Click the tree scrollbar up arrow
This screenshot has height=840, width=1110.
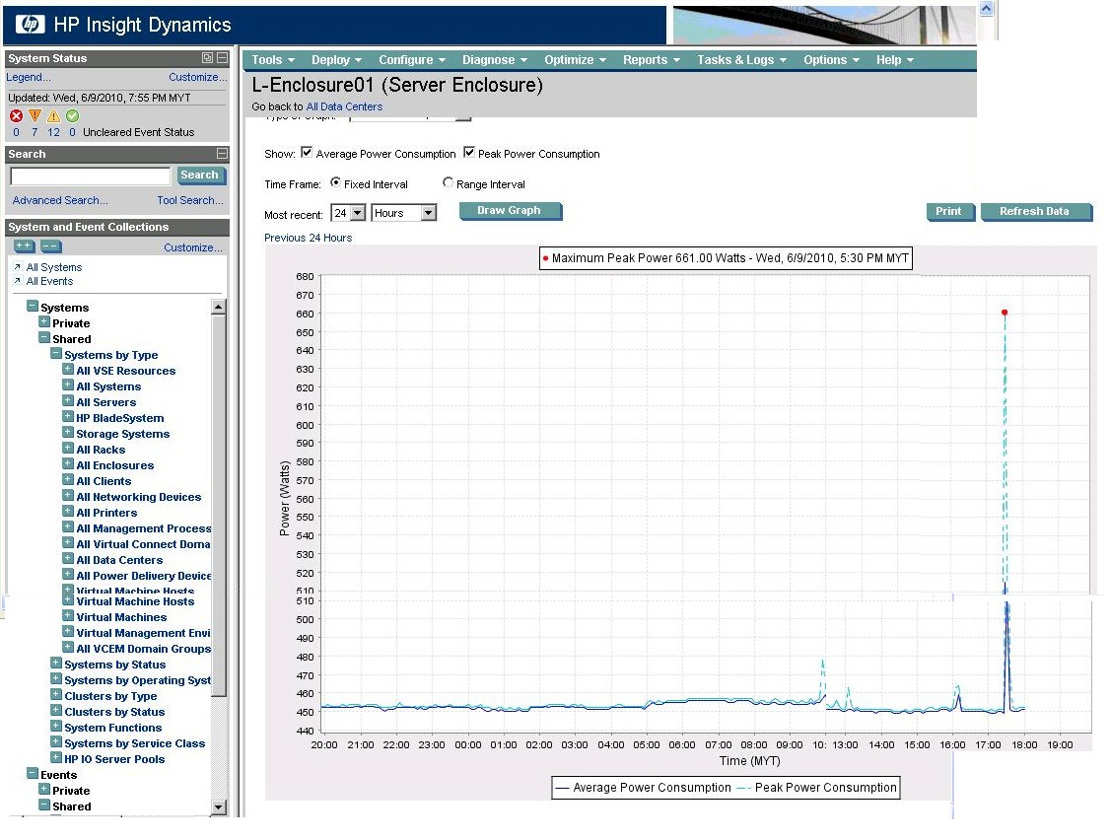click(x=219, y=307)
